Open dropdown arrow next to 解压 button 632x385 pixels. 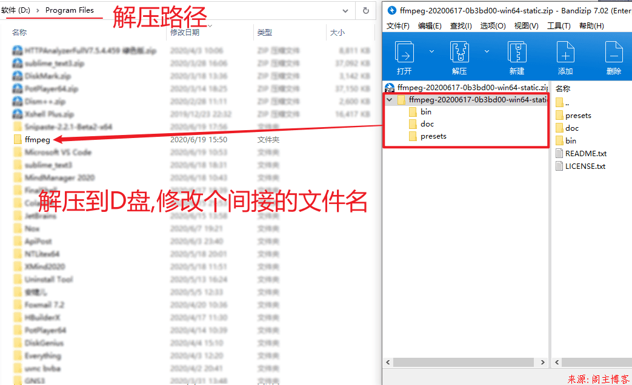[487, 51]
